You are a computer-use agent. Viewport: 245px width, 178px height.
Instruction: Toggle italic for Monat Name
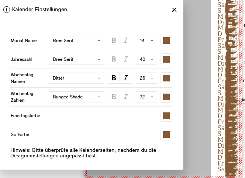tap(126, 41)
